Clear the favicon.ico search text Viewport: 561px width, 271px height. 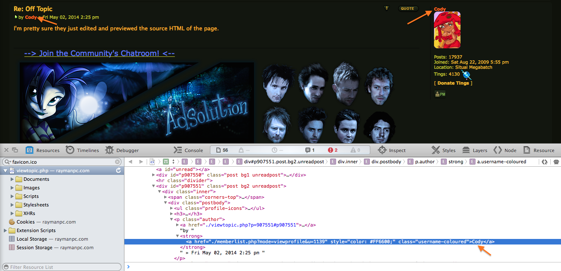[x=118, y=162]
